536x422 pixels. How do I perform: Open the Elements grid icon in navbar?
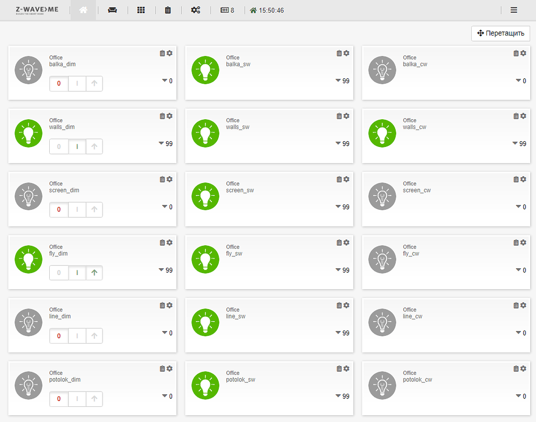[x=141, y=10]
